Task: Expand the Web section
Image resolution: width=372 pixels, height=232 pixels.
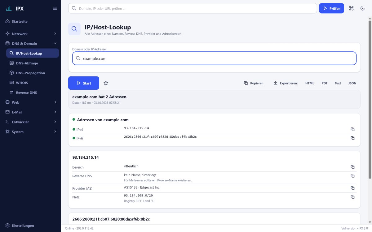Action: click(x=30, y=102)
